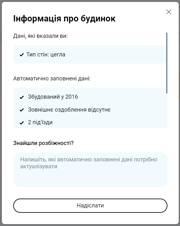Click the checkmark icon beside 2 під'їзди
The image size is (180, 226).
(x=22, y=123)
